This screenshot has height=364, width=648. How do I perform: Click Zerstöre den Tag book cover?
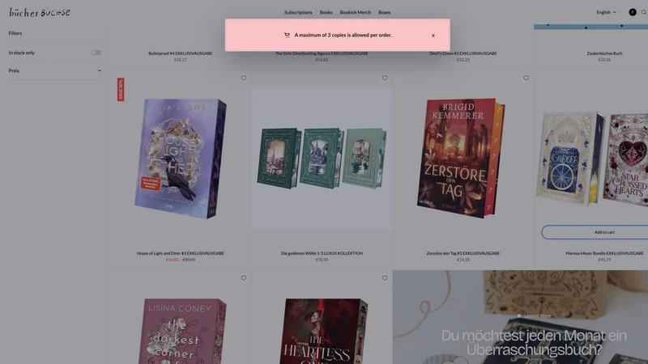coord(461,159)
